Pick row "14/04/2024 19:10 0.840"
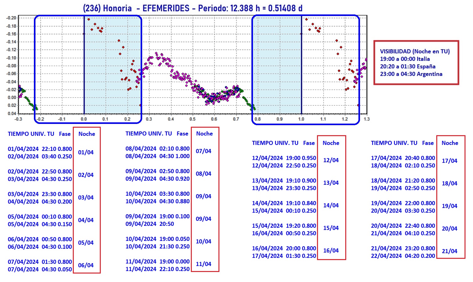This screenshot has width=473, height=282. 284,203
